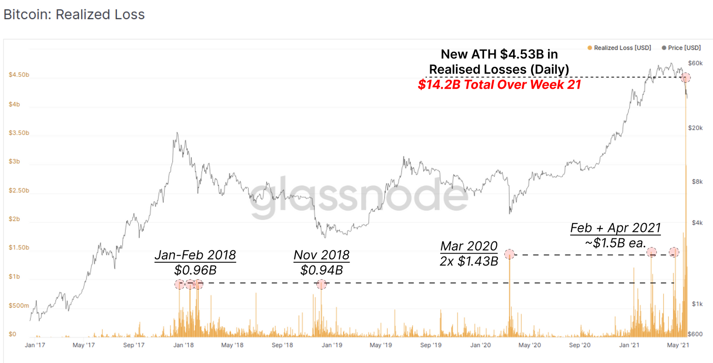Click the glassnode watermark logo
The image size is (713, 363).
[x=359, y=196]
